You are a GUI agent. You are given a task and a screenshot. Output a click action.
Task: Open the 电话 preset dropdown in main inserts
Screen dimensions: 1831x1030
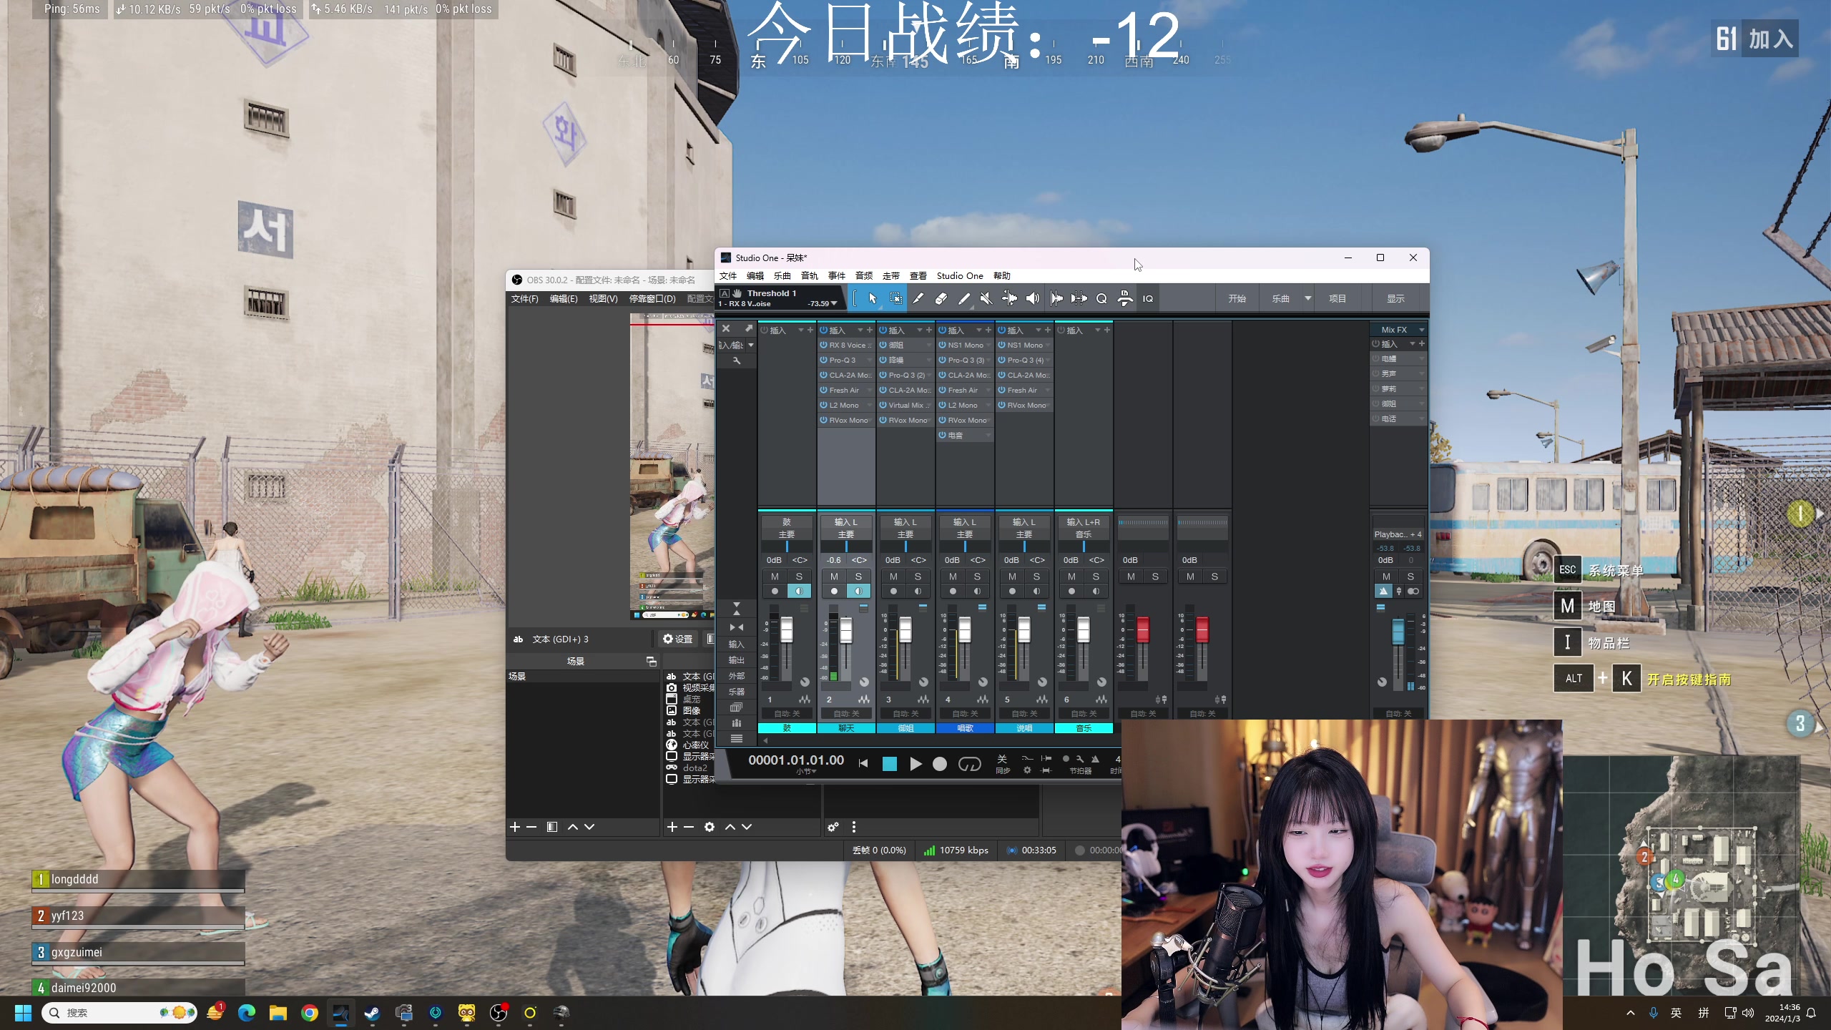(x=1421, y=419)
